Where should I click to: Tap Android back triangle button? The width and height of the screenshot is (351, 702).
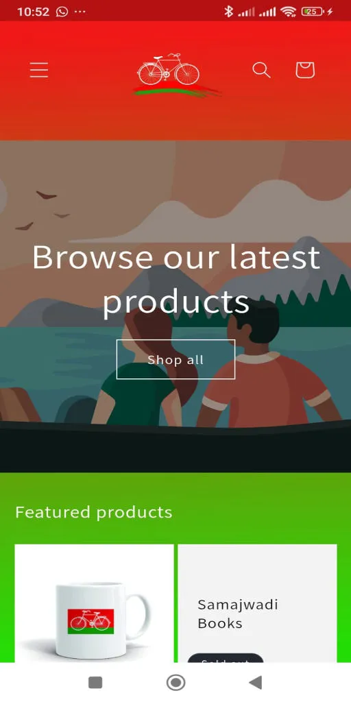point(255,682)
